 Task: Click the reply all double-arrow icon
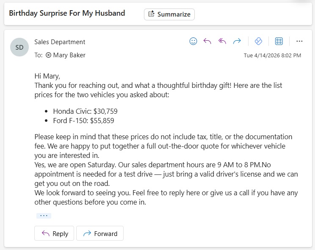pyautogui.click(x=222, y=41)
